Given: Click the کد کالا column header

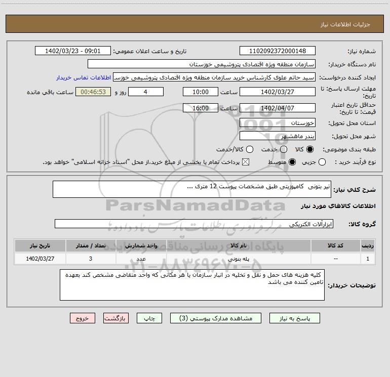Looking at the screenshot, I should point(335,245).
